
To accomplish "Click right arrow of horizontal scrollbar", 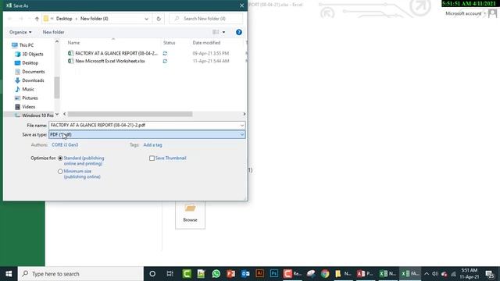I will (245, 114).
